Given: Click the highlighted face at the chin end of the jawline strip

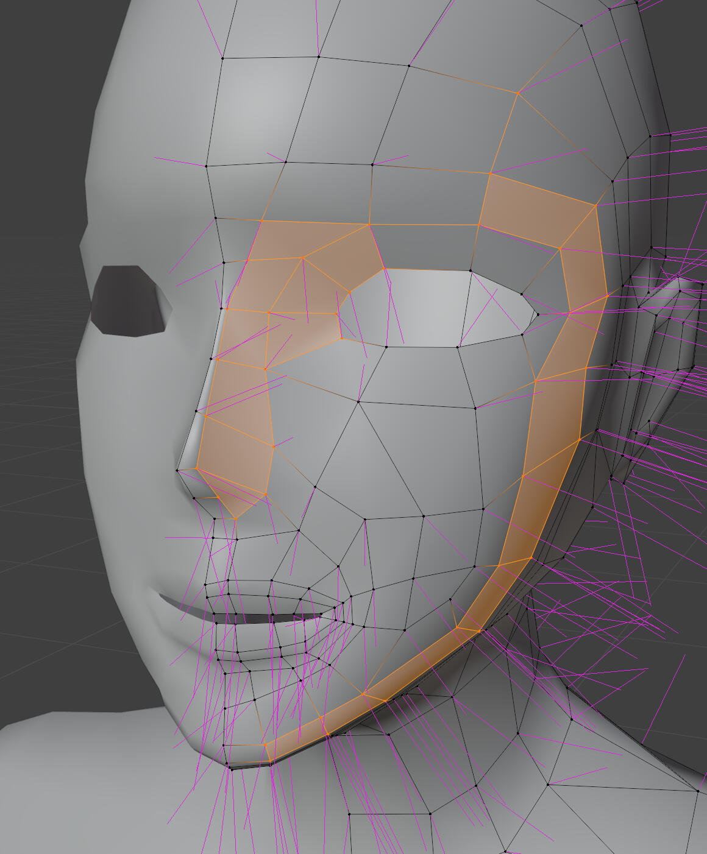Looking at the screenshot, I should click(299, 738).
